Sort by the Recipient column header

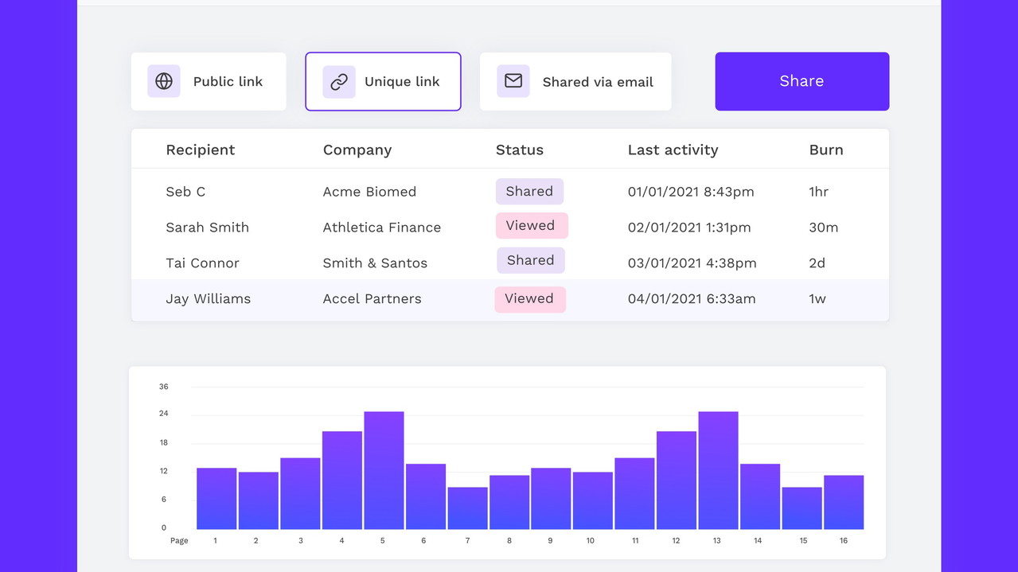point(200,150)
